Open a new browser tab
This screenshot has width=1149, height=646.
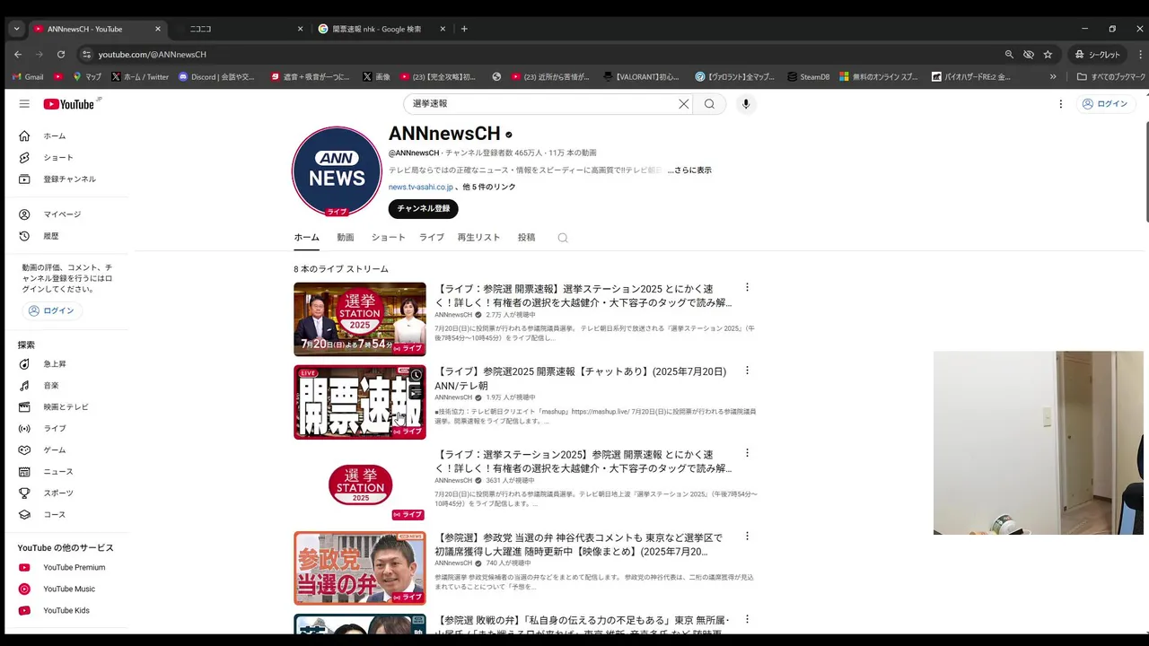click(x=464, y=29)
